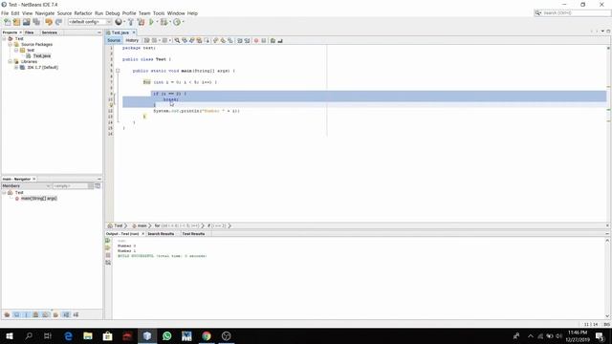Toggle code fold at main method line
612x344 pixels.
click(118, 71)
